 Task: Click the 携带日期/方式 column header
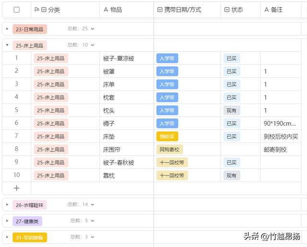pos(188,10)
